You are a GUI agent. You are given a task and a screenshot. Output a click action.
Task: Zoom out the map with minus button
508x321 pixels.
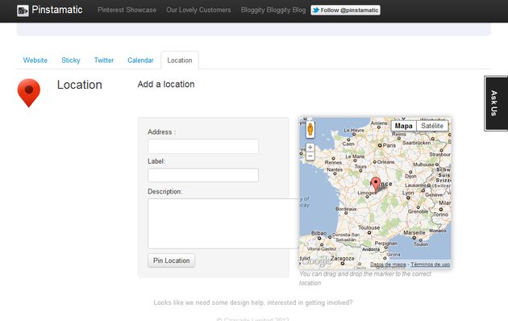310,156
